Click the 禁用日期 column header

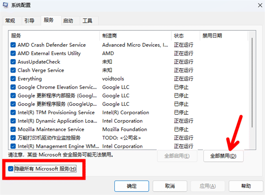[x=224, y=36]
